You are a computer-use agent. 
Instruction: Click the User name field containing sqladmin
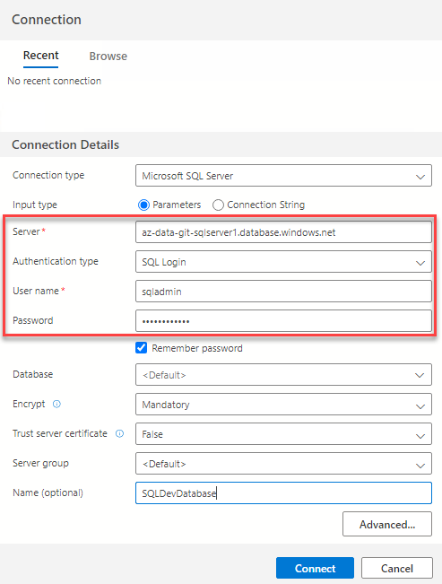point(283,292)
